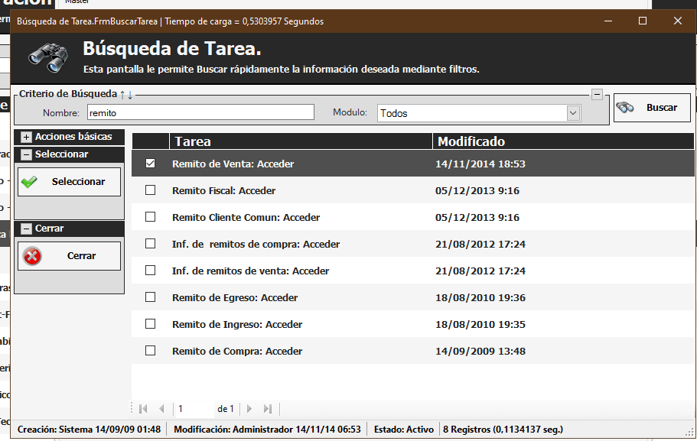Sort by the Tarea column header
Image resolution: width=697 pixels, height=441 pixels.
tap(300, 141)
